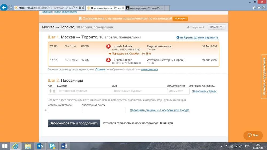This screenshot has width=267, height=150.
Task: Click the 'изменить' search button
Action: 217,27
